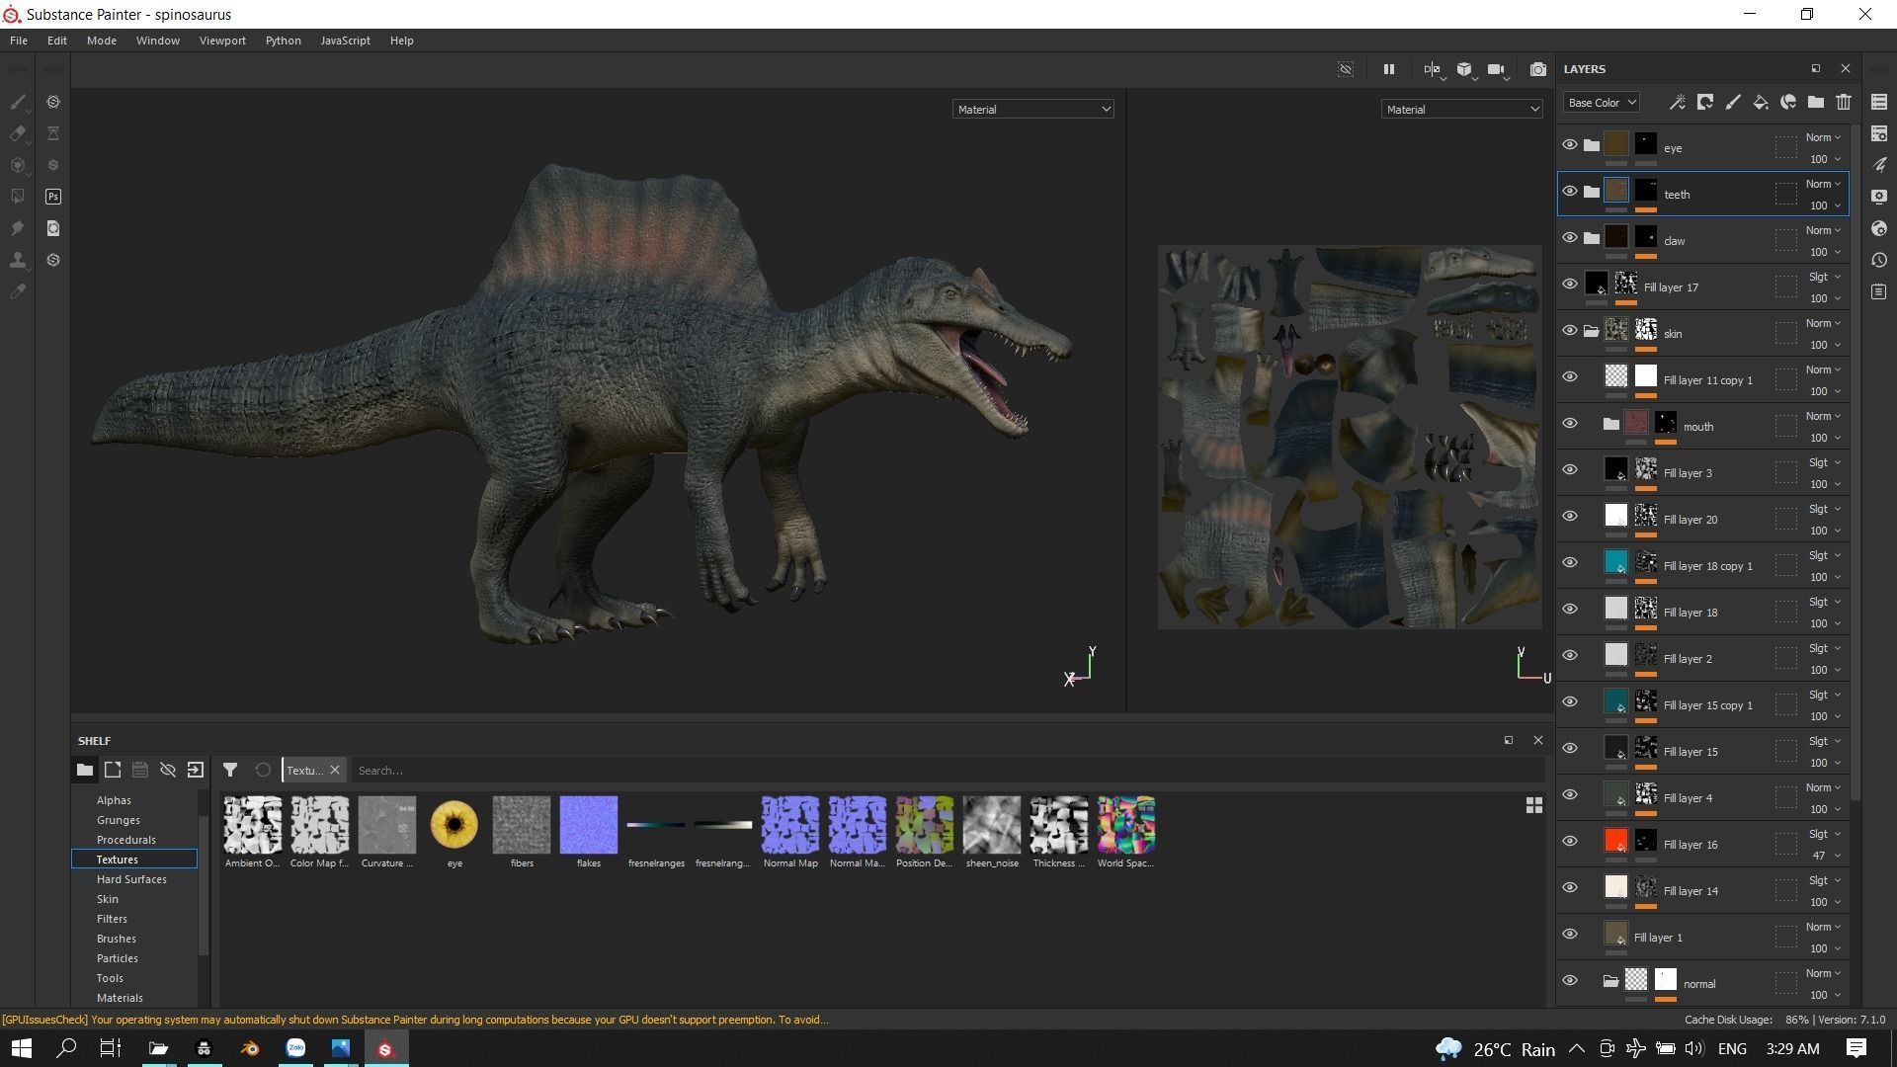Open the File menu
Viewport: 1897px width, 1067px height.
pyautogui.click(x=19, y=41)
